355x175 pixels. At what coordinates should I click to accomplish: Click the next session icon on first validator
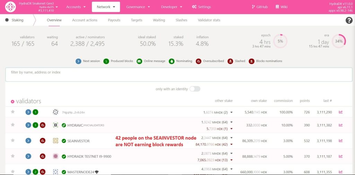28,112
